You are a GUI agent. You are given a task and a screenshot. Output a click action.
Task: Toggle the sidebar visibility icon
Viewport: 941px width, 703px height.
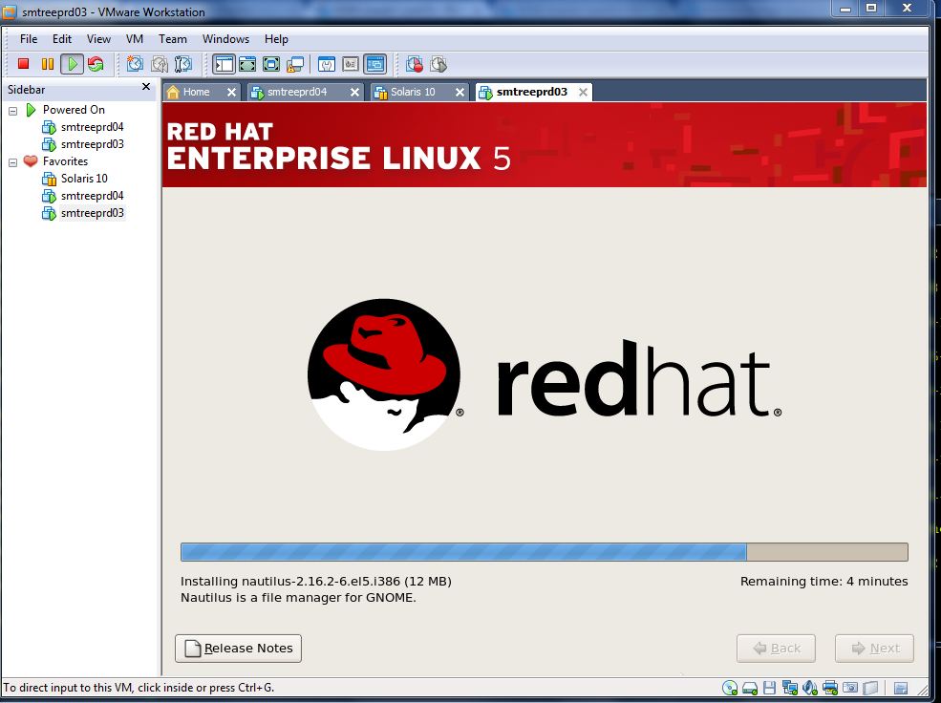point(222,64)
